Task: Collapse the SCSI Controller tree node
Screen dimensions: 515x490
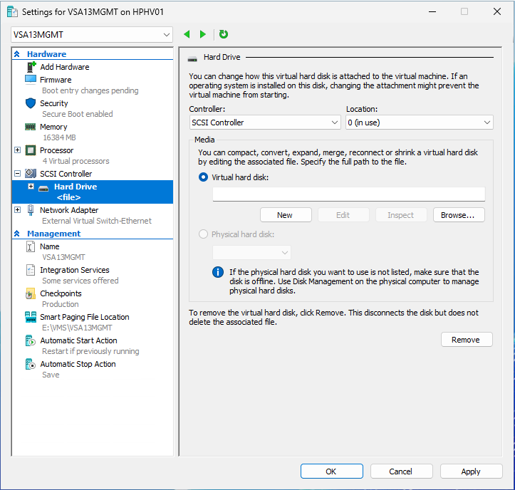Action: [x=18, y=174]
